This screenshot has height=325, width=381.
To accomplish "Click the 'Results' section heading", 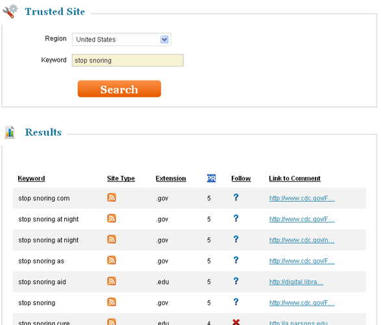I will coord(43,132).
